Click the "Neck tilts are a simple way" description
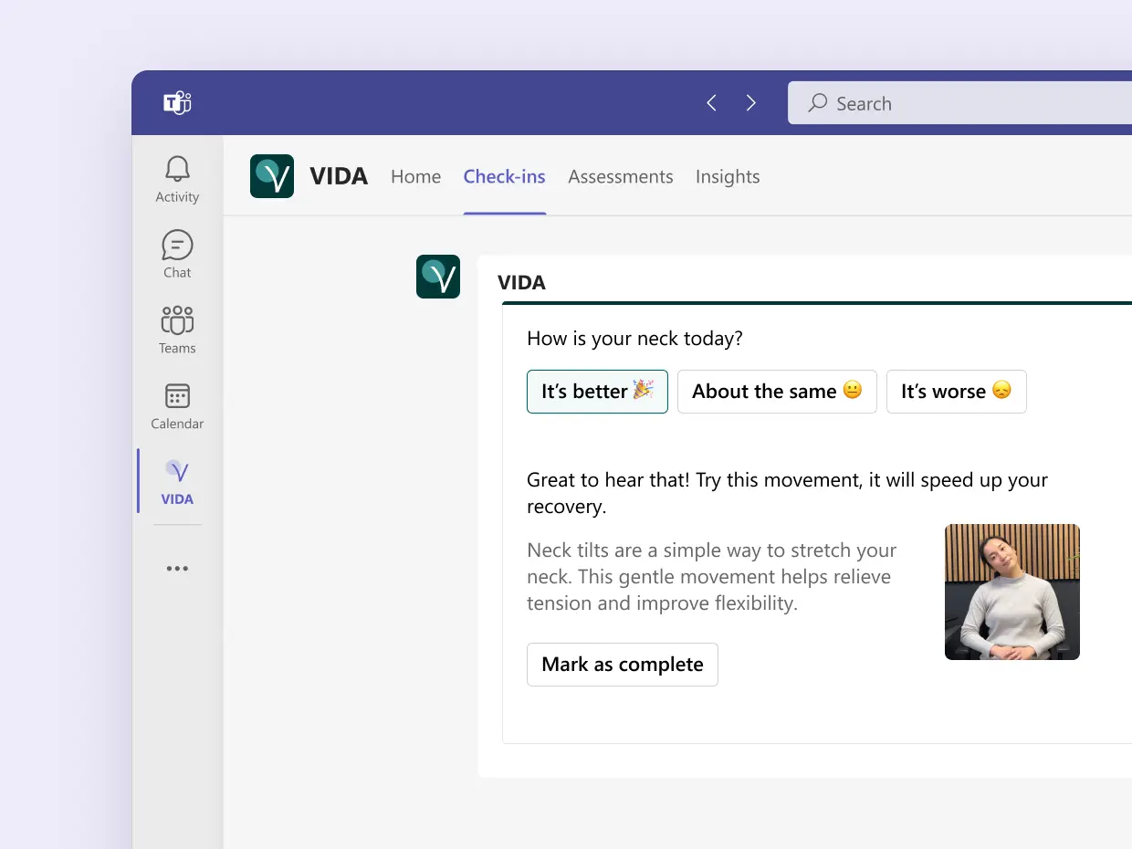Image resolution: width=1132 pixels, height=849 pixels. (x=712, y=577)
